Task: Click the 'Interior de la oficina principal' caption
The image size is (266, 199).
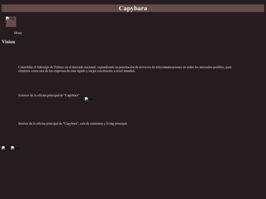Action: tap(73, 123)
